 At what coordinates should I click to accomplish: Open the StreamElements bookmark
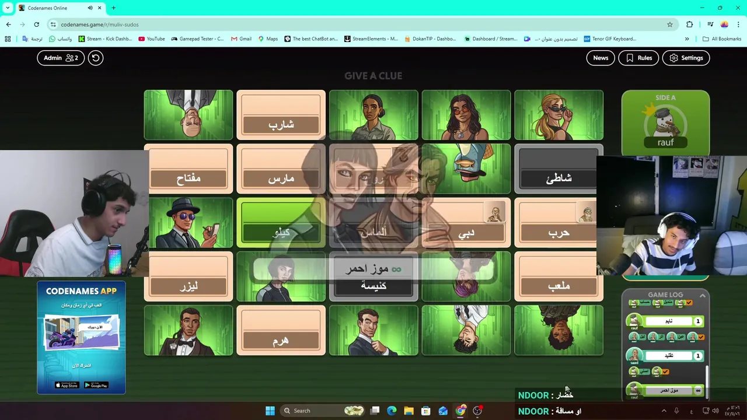tap(371, 39)
